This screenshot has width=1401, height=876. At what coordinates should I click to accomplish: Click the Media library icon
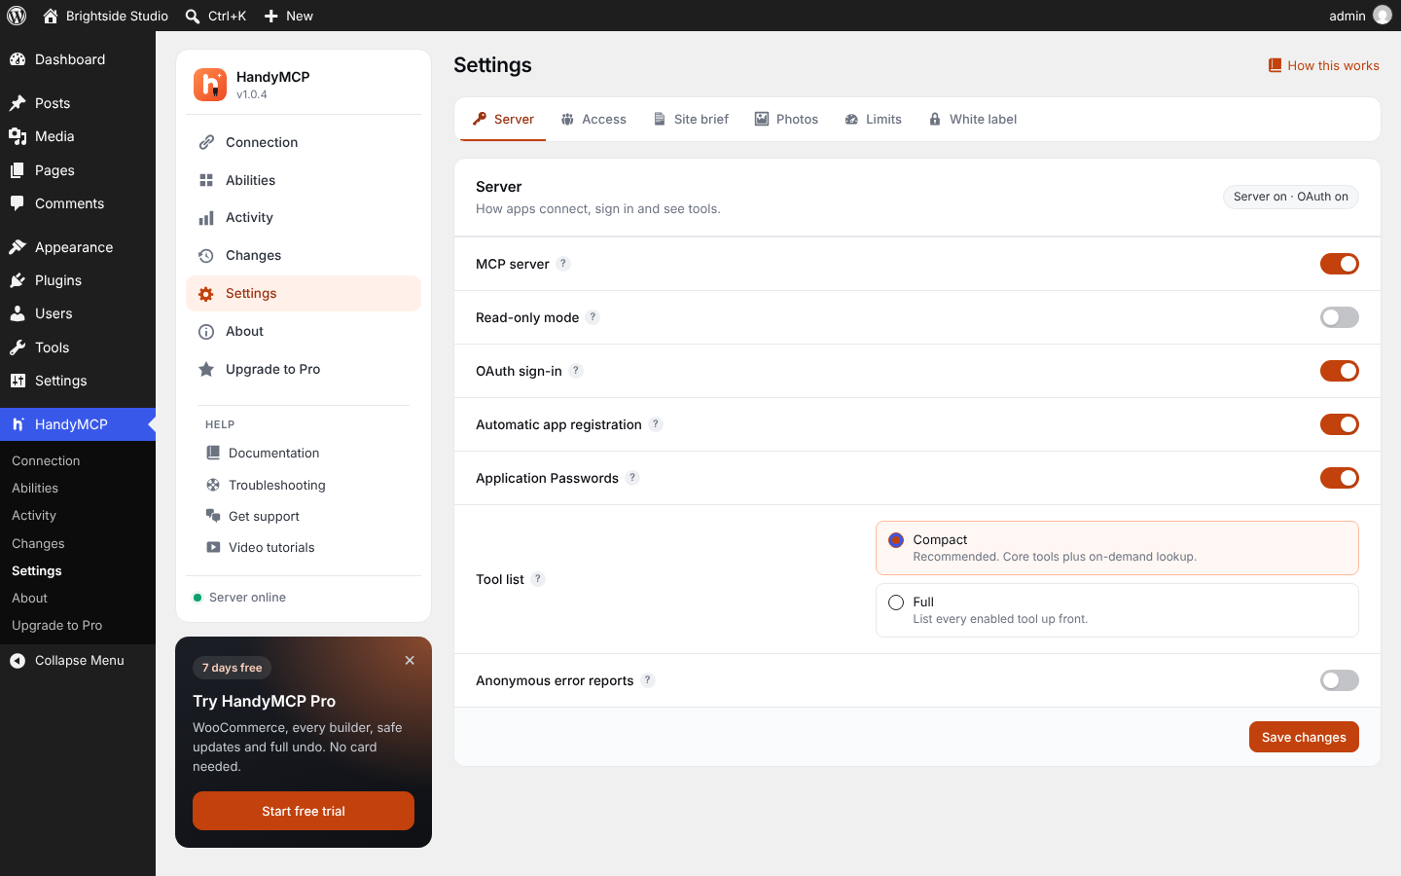(18, 136)
